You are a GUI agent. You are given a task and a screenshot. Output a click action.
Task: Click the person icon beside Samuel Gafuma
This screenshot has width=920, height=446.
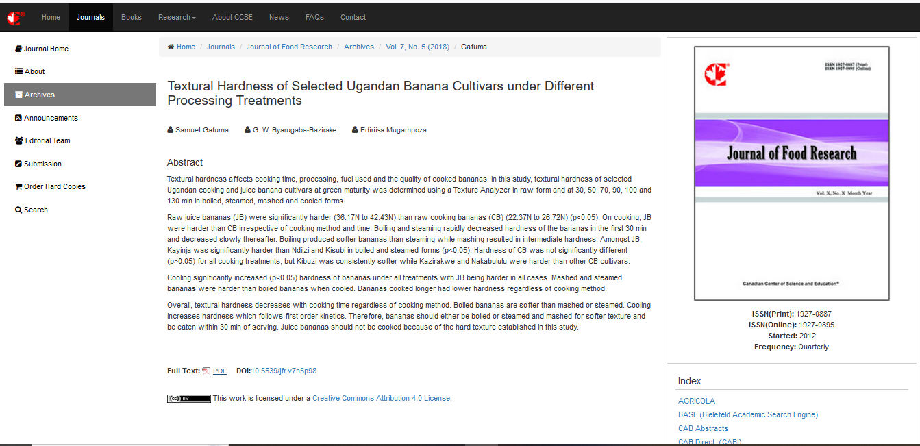point(170,129)
